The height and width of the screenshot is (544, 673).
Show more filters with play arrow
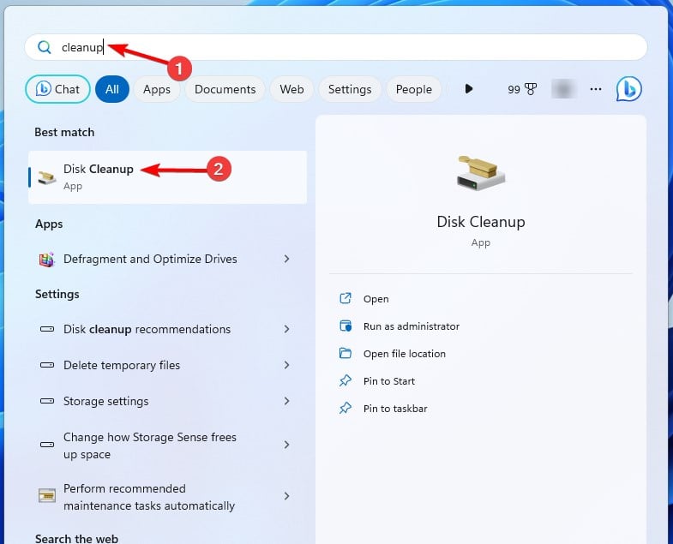[x=469, y=89]
